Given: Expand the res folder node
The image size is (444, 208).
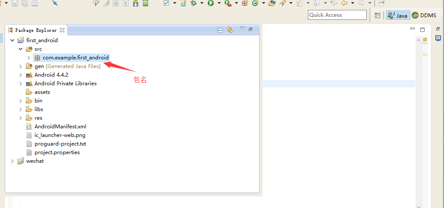Looking at the screenshot, I should tap(20, 118).
